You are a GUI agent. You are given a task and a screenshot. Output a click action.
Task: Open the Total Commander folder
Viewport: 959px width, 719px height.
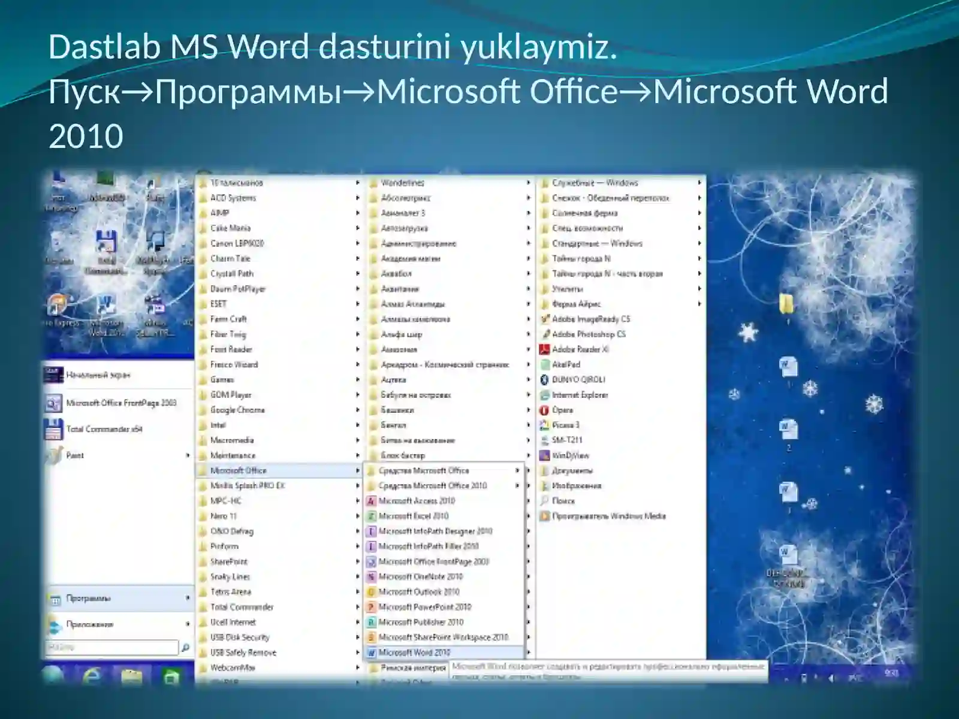click(279, 607)
